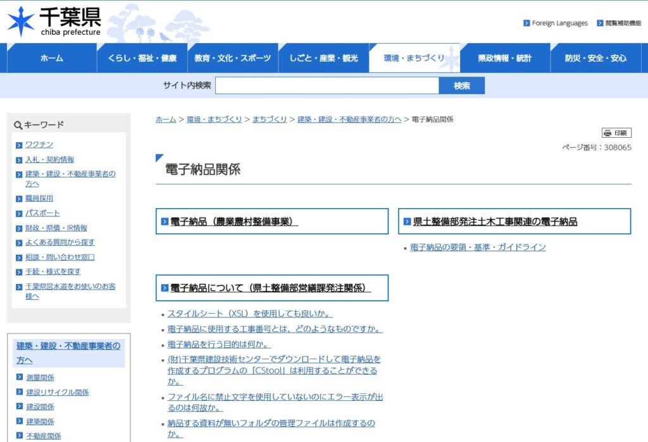Open 建設リサイクル関係 sidebar link
The height and width of the screenshot is (442, 648).
(x=57, y=392)
